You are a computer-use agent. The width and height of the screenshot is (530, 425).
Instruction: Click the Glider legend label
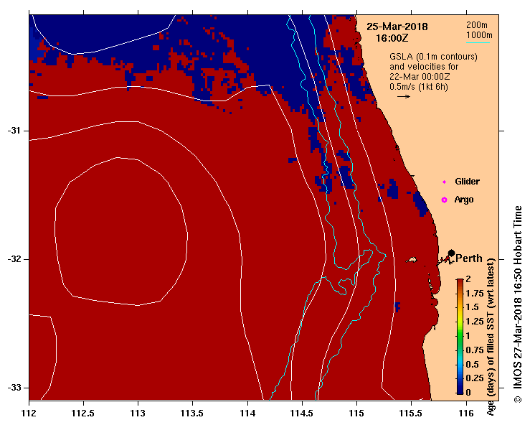[467, 182]
